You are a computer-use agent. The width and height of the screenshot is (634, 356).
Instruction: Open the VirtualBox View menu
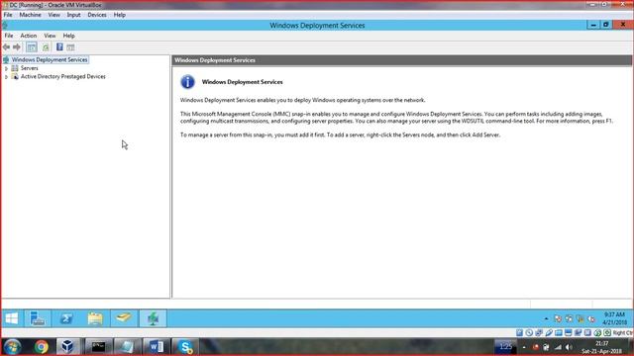pos(53,15)
